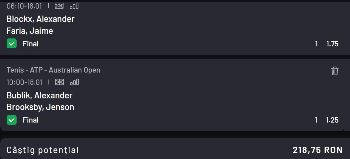Open live match tracker for Bublik vs Brooksby
The width and height of the screenshot is (350, 159).
tap(59, 82)
